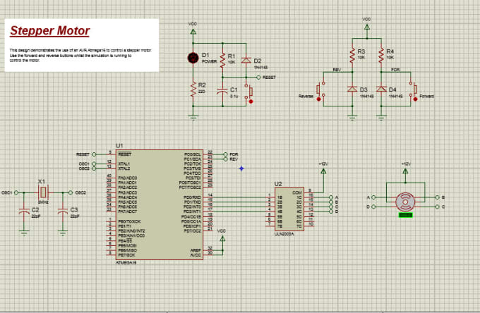Viewport: 480px width, 313px height.
Task: Click the 'ATMEGA16' part label
Action: coord(126,263)
